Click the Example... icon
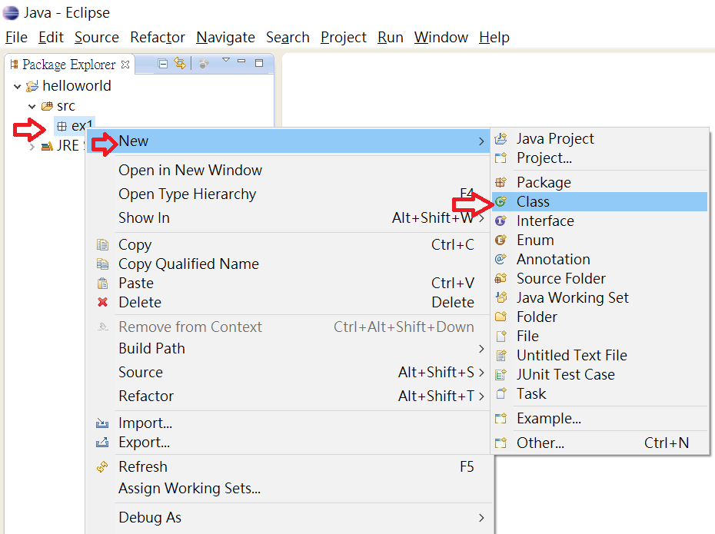The width and height of the screenshot is (715, 534). (500, 418)
